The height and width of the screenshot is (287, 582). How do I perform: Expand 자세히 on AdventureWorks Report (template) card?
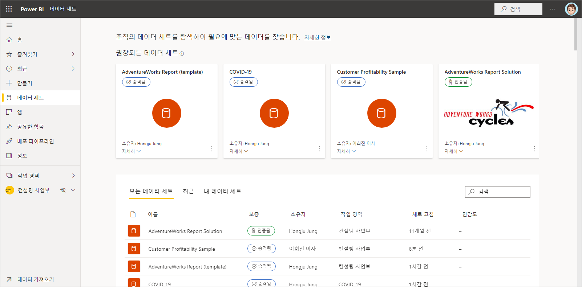131,151
